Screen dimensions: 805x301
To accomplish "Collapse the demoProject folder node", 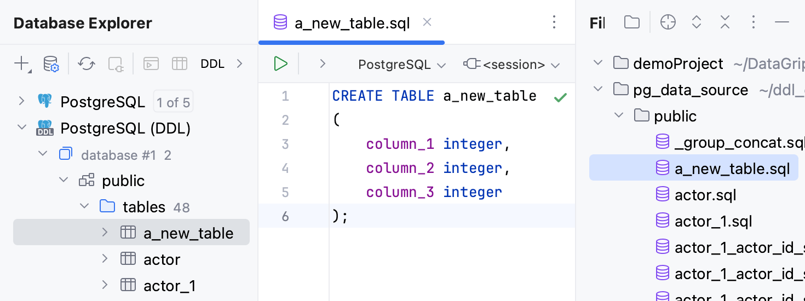I will (598, 63).
